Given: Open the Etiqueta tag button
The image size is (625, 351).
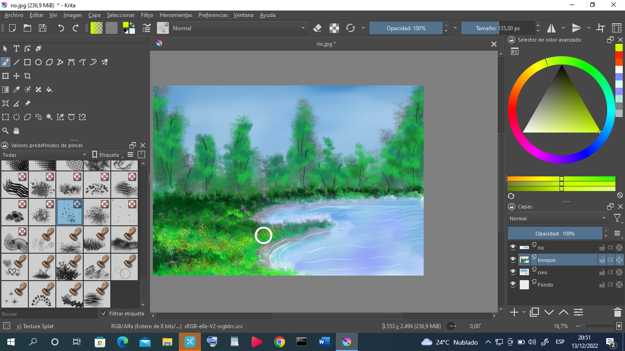Looking at the screenshot, I should click(108, 154).
